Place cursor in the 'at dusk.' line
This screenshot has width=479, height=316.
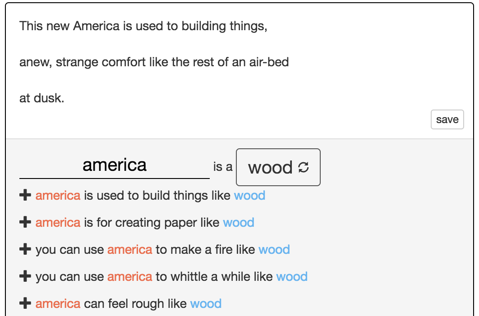[42, 98]
